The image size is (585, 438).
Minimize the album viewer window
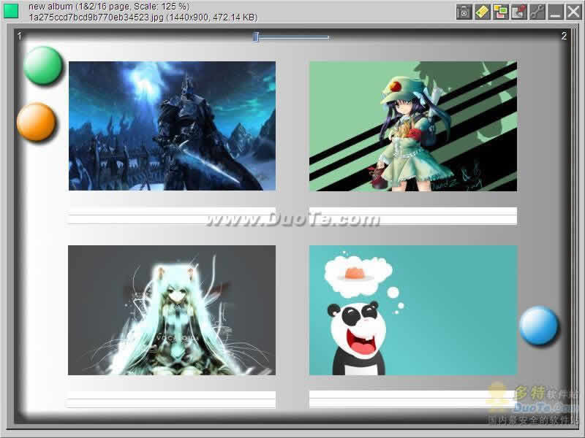[555, 12]
